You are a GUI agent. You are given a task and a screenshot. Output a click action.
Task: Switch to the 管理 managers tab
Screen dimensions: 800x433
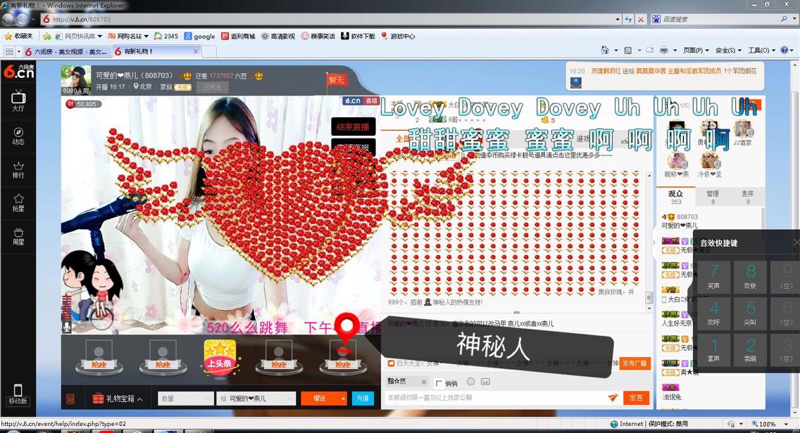pyautogui.click(x=713, y=197)
